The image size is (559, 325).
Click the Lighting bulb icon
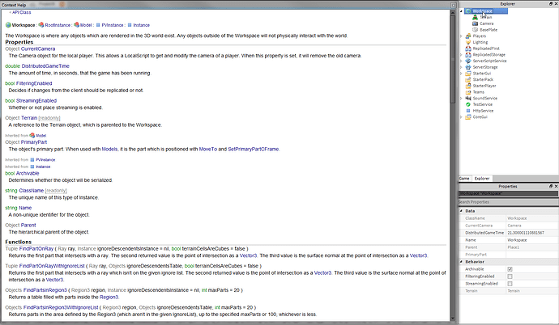(468, 42)
